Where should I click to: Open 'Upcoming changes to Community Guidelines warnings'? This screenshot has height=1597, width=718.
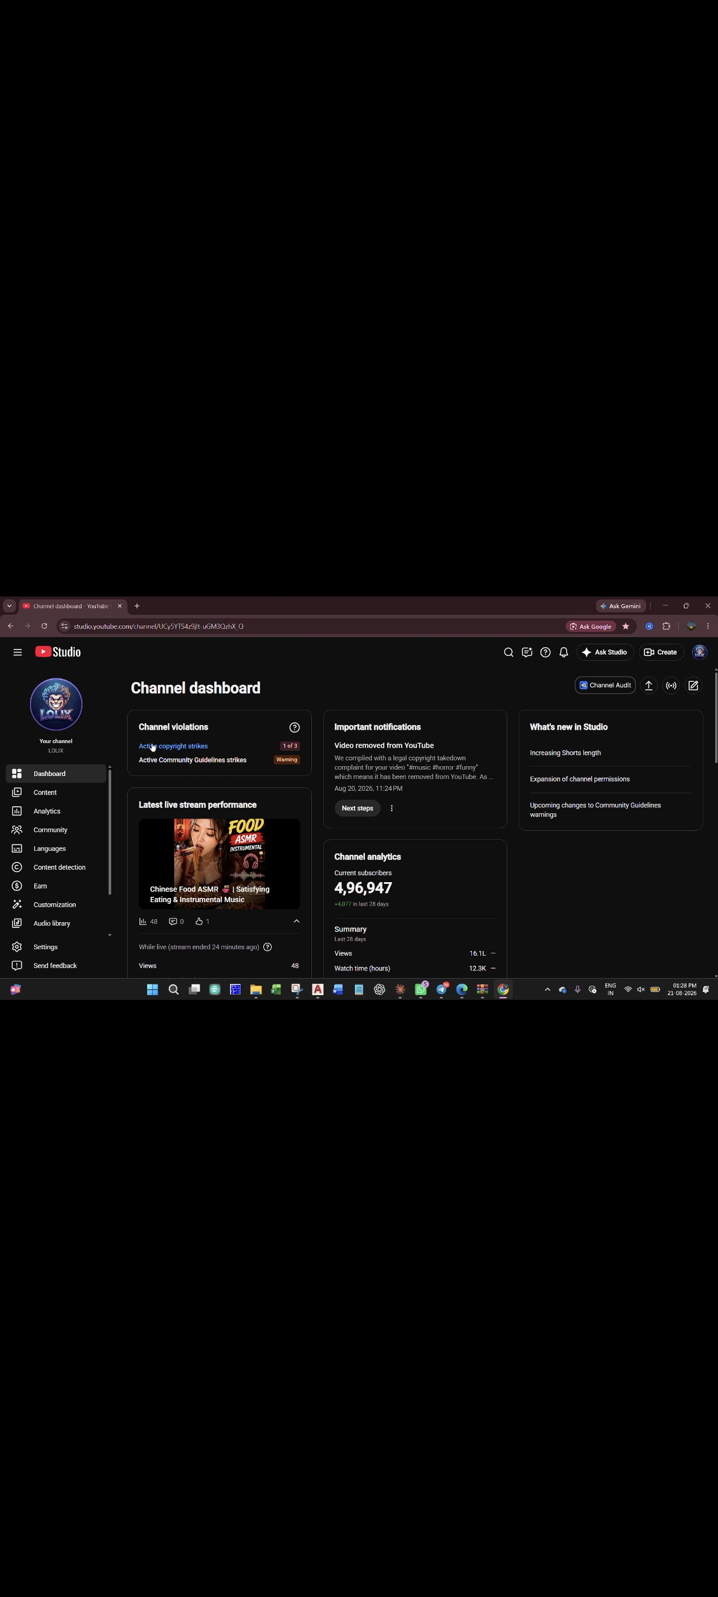pos(596,810)
